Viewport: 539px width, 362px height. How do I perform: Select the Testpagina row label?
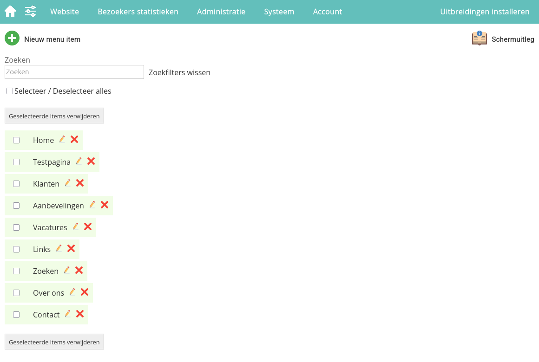click(x=52, y=162)
